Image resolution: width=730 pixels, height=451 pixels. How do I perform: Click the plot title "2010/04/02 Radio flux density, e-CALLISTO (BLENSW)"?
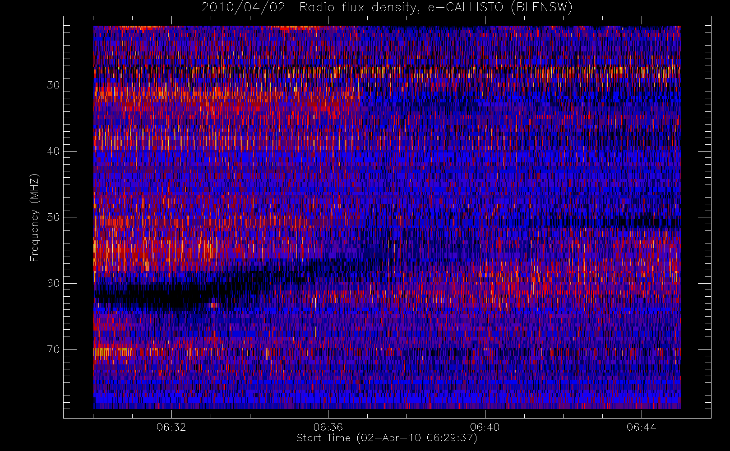[387, 8]
